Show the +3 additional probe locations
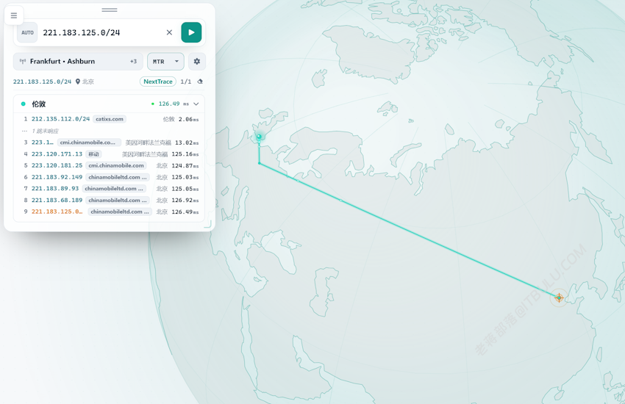Screen dimensions: 625x404 [133, 61]
